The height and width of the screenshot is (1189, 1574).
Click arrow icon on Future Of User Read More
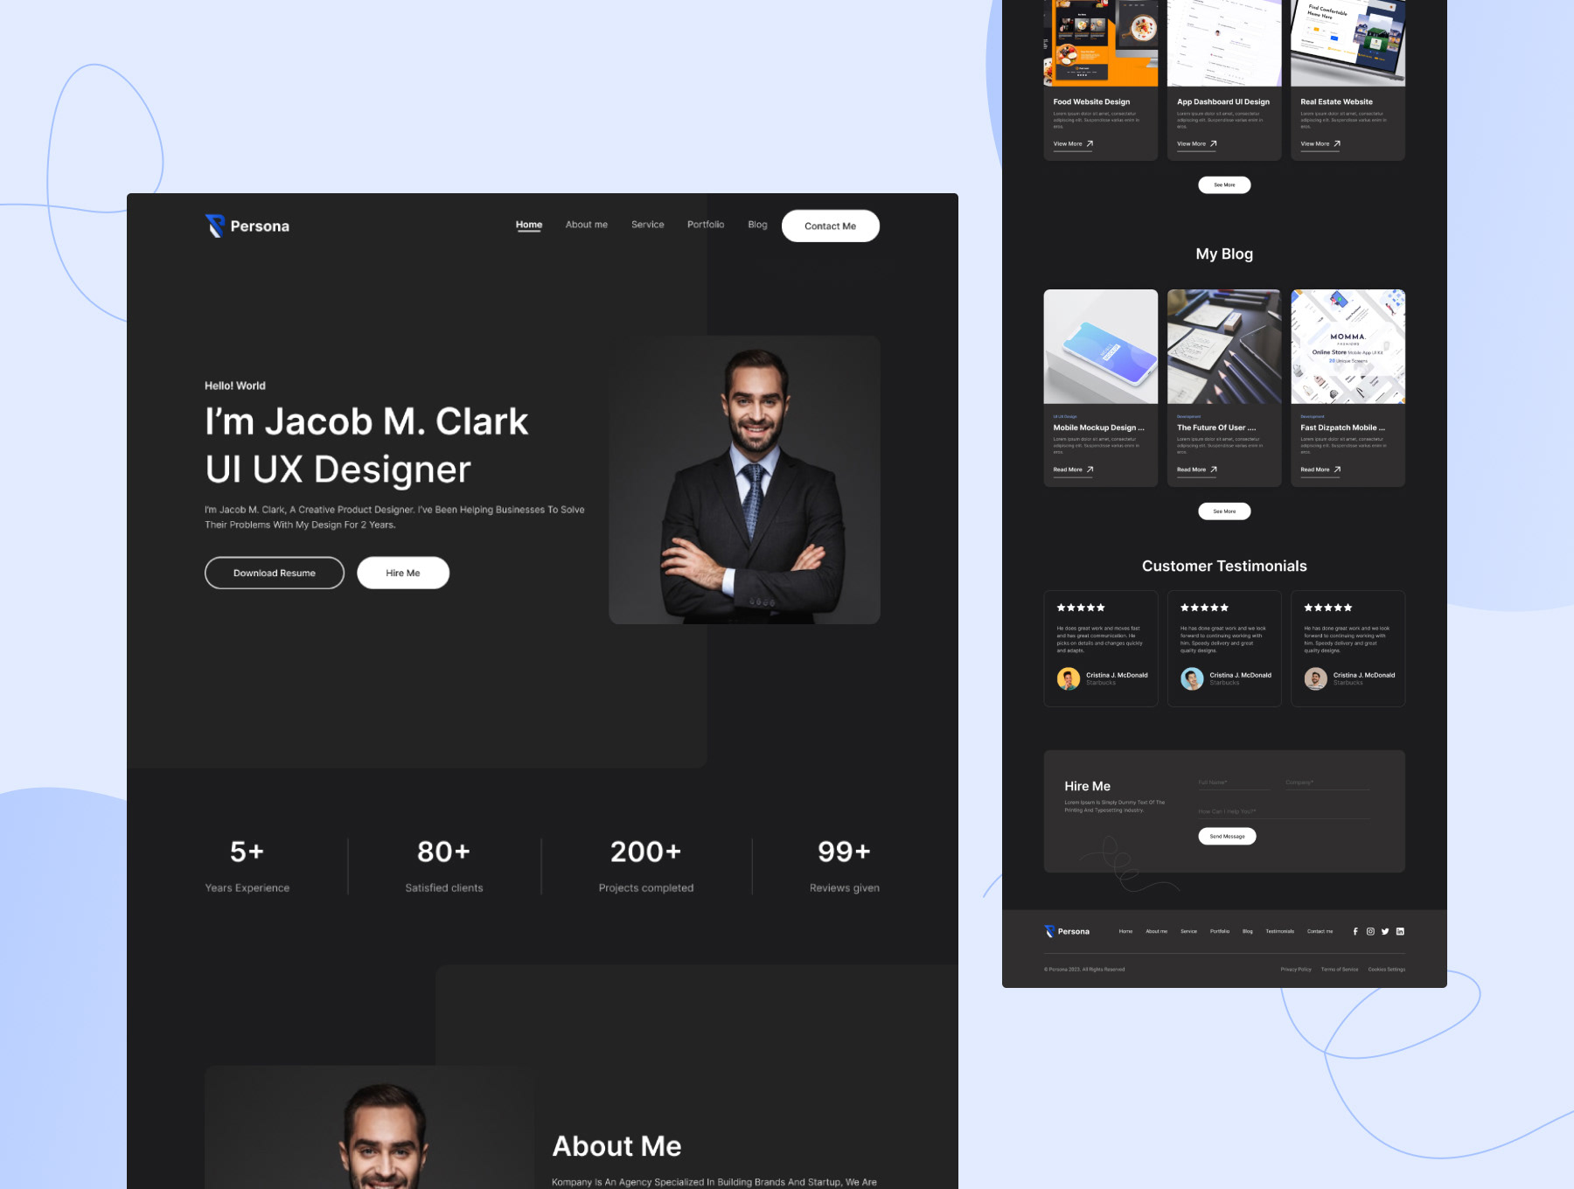(1214, 469)
